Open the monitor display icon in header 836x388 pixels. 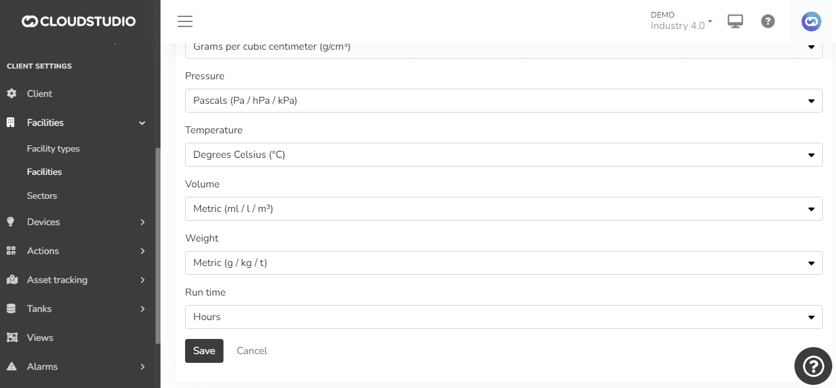click(x=735, y=21)
